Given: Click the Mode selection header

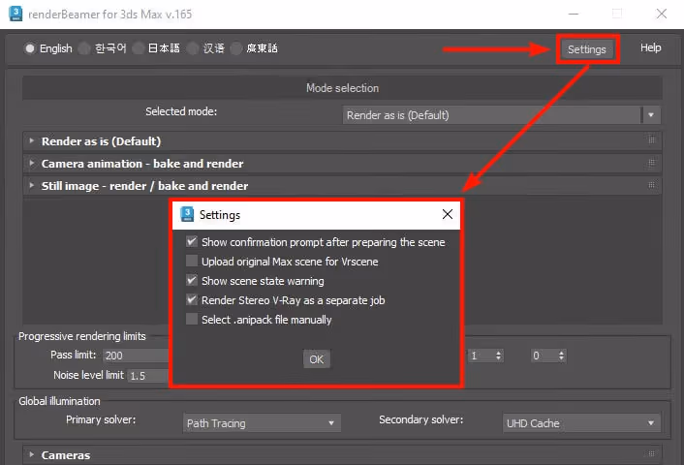Looking at the screenshot, I should [x=342, y=88].
